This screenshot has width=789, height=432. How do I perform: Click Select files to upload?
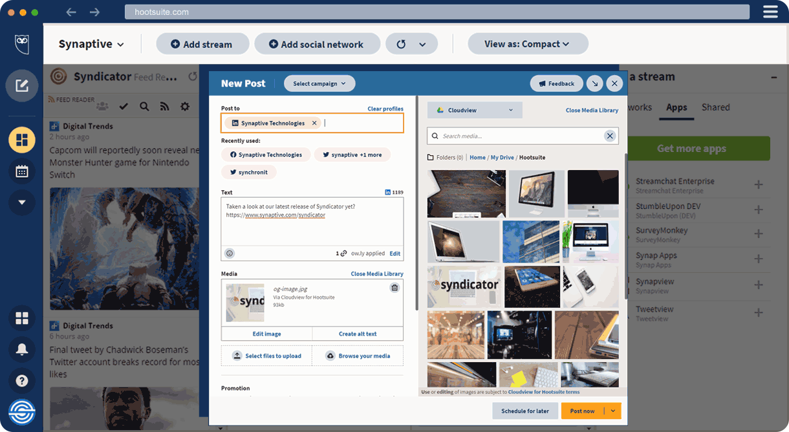pyautogui.click(x=266, y=356)
